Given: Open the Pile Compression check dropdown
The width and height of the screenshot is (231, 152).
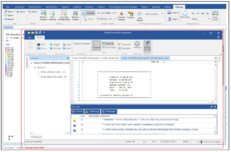Looking at the screenshot, I should pos(154,14).
